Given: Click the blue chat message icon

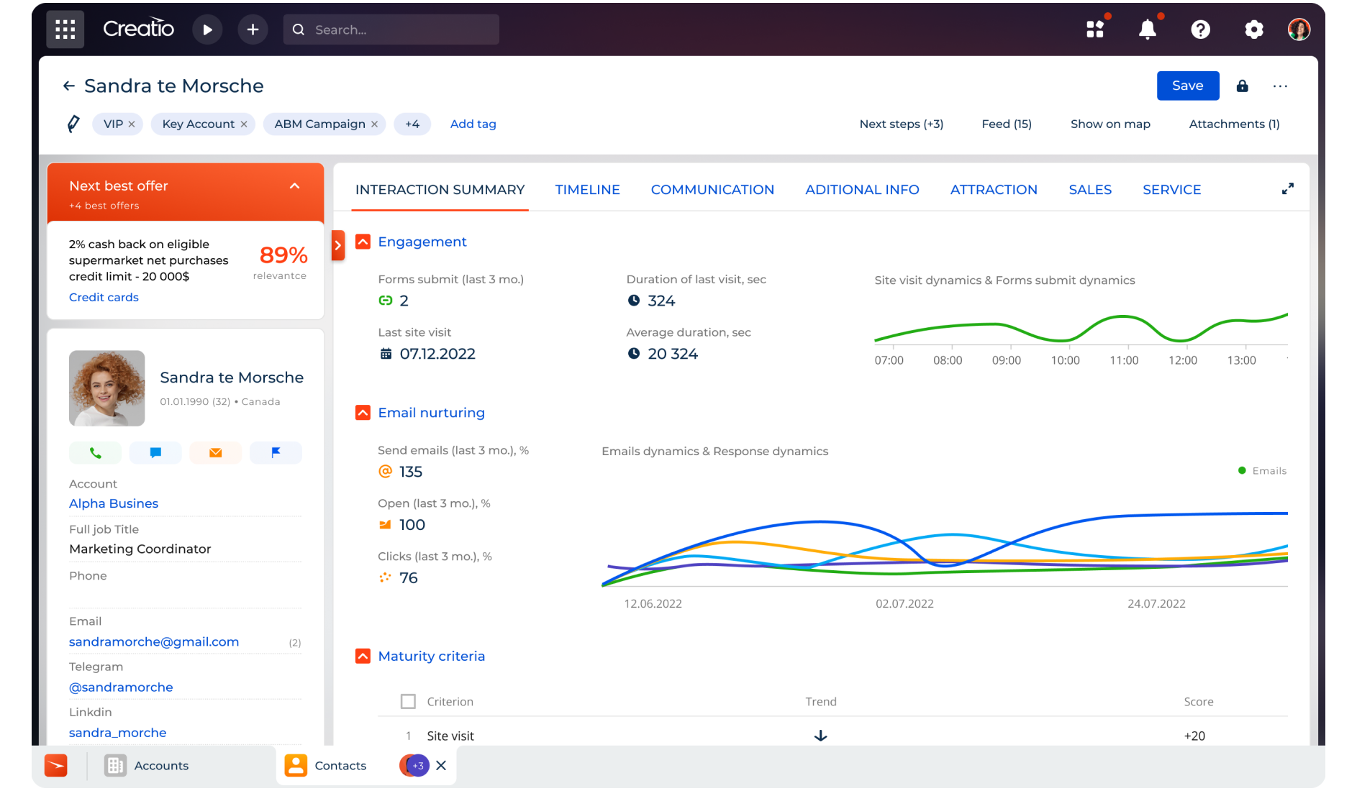Looking at the screenshot, I should pyautogui.click(x=155, y=453).
